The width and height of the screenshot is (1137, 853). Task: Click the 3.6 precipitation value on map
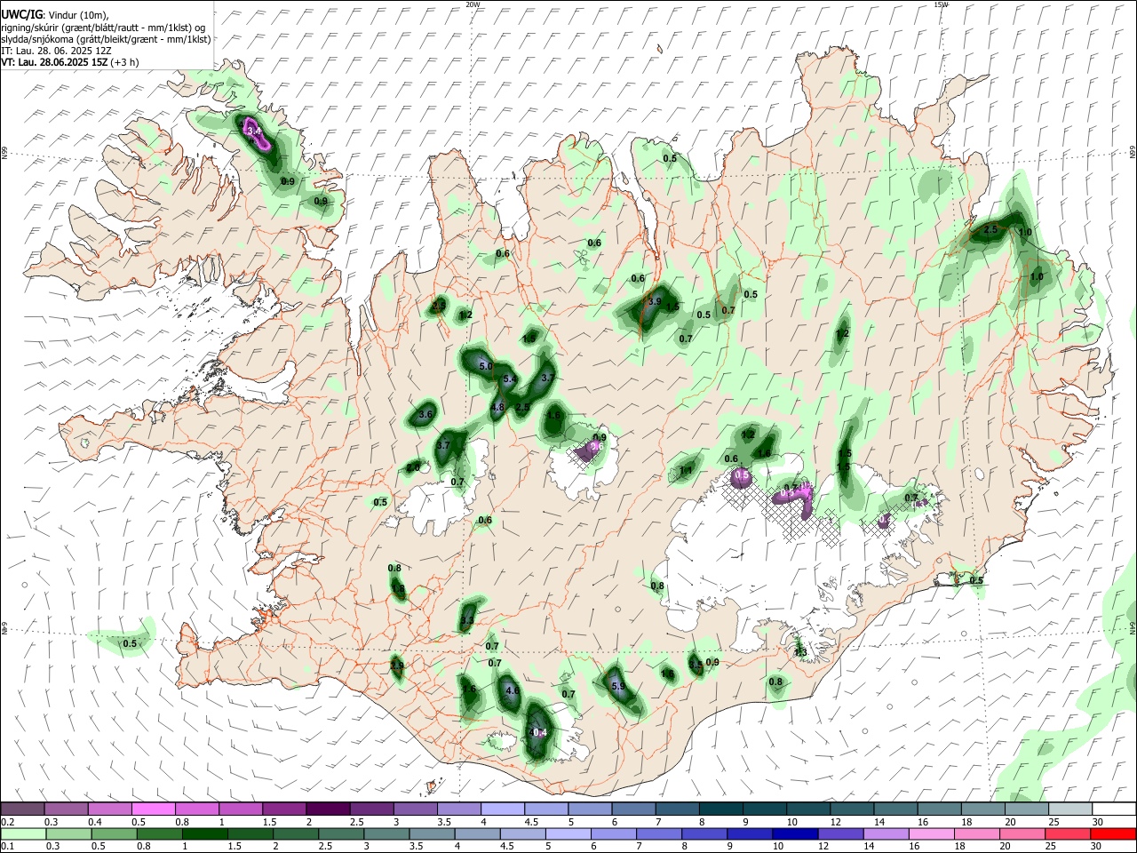(x=425, y=414)
